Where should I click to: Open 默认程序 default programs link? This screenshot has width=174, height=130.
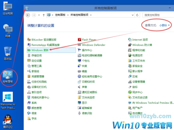[137, 71]
